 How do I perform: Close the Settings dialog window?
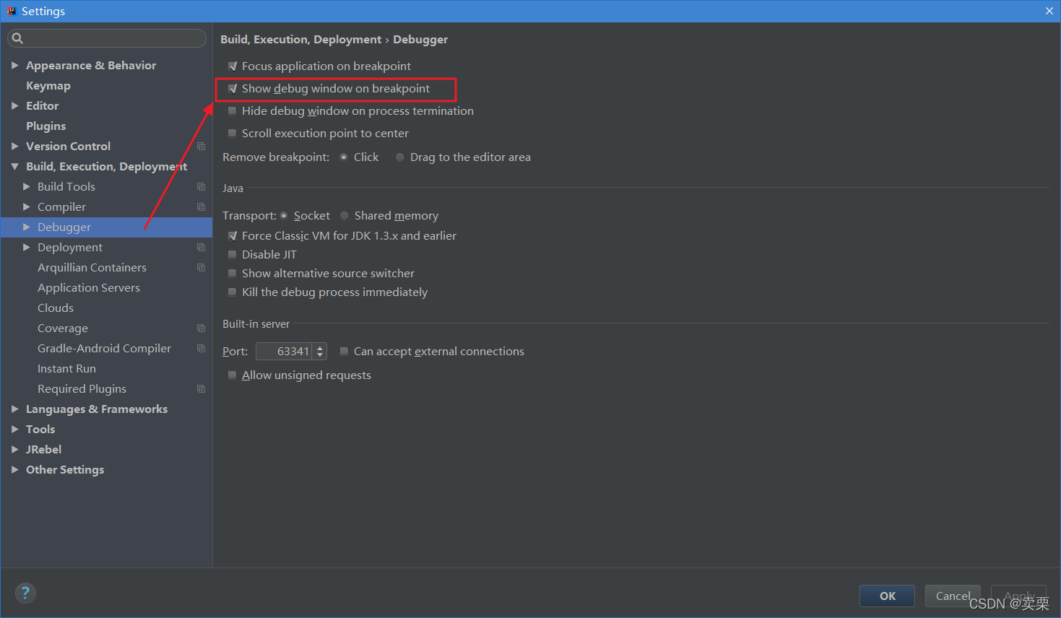(x=1049, y=11)
